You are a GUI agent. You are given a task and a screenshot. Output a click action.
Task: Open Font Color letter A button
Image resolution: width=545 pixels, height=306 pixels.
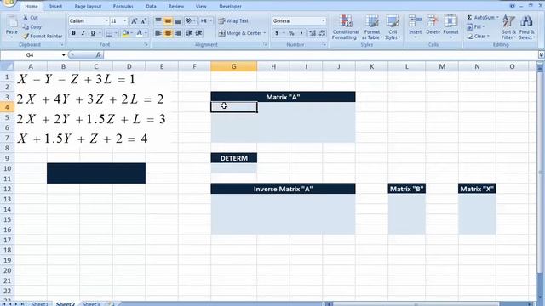point(139,33)
